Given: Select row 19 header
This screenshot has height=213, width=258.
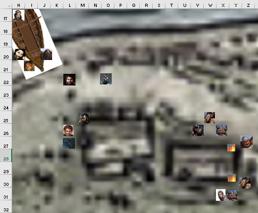Looking at the screenshot, I should pos(6,41).
